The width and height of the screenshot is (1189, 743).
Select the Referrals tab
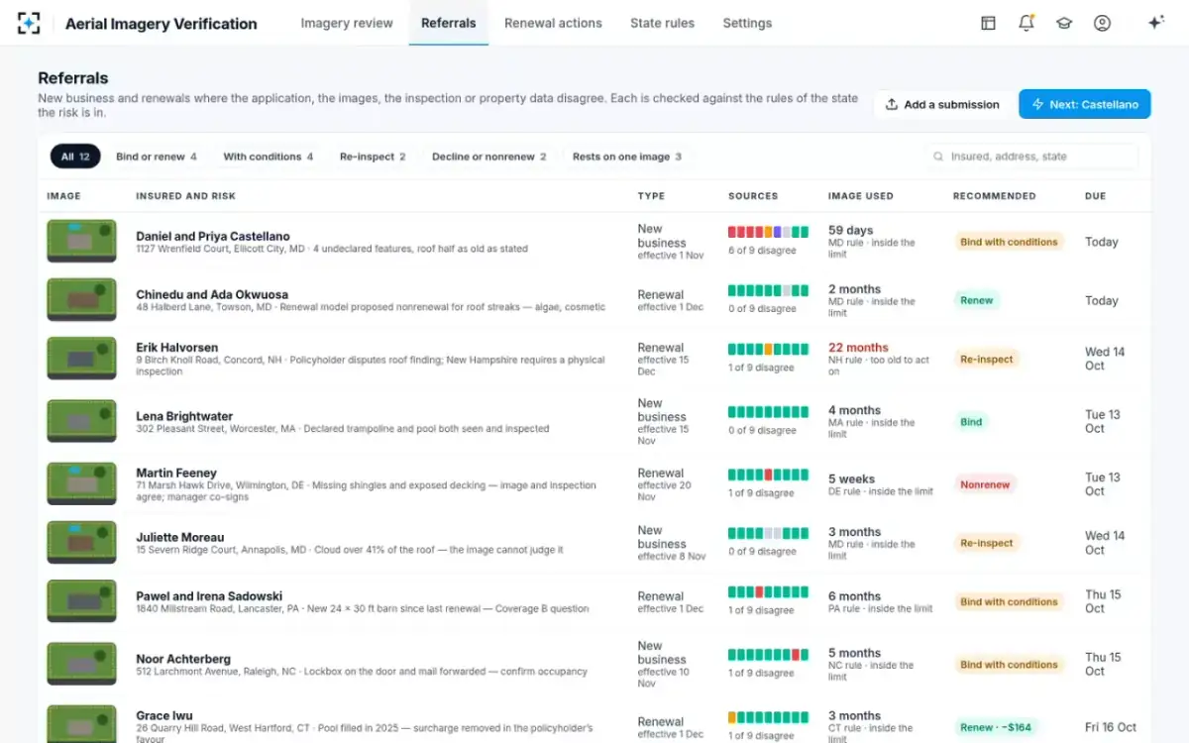click(x=449, y=23)
